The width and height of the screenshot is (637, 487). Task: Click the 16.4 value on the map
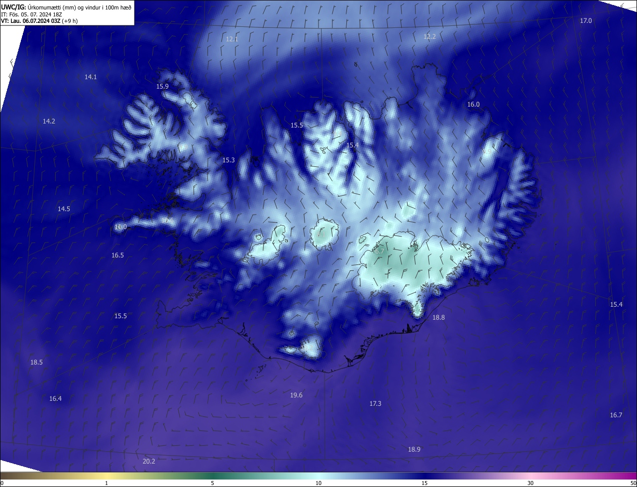click(55, 398)
